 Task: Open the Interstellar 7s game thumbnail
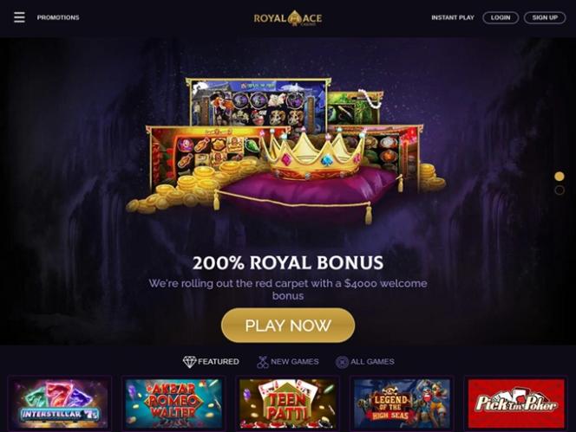pos(60,403)
